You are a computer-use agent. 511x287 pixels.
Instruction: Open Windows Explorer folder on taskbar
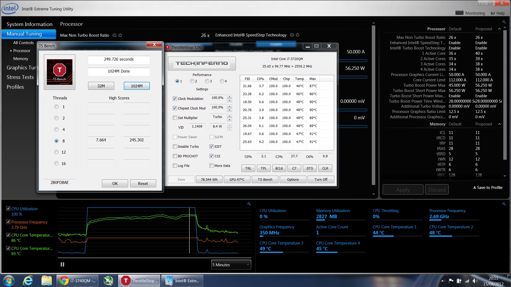pos(47,281)
